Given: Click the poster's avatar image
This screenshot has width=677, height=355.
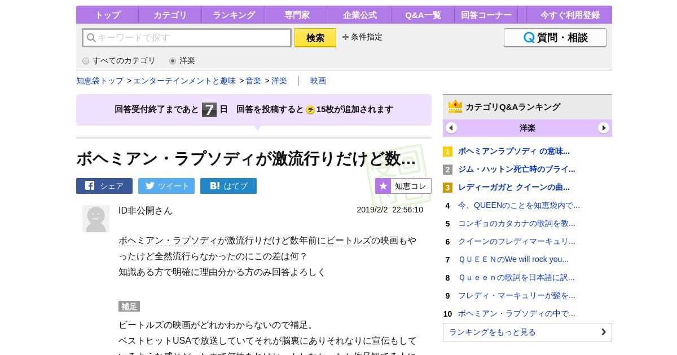Looking at the screenshot, I should pos(96,219).
